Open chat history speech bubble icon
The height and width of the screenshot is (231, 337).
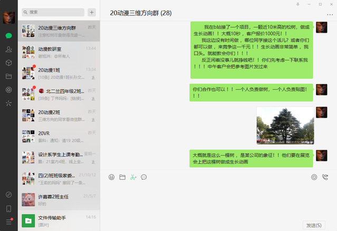click(x=144, y=177)
